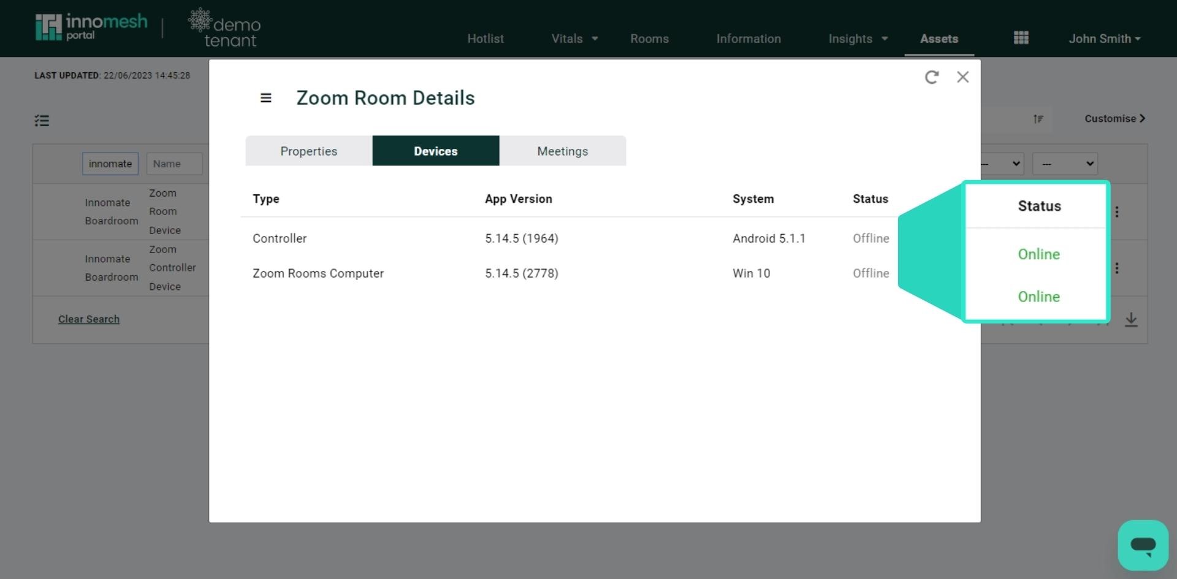Expand the Vitals menu
Viewport: 1177px width, 579px height.
pyautogui.click(x=574, y=39)
